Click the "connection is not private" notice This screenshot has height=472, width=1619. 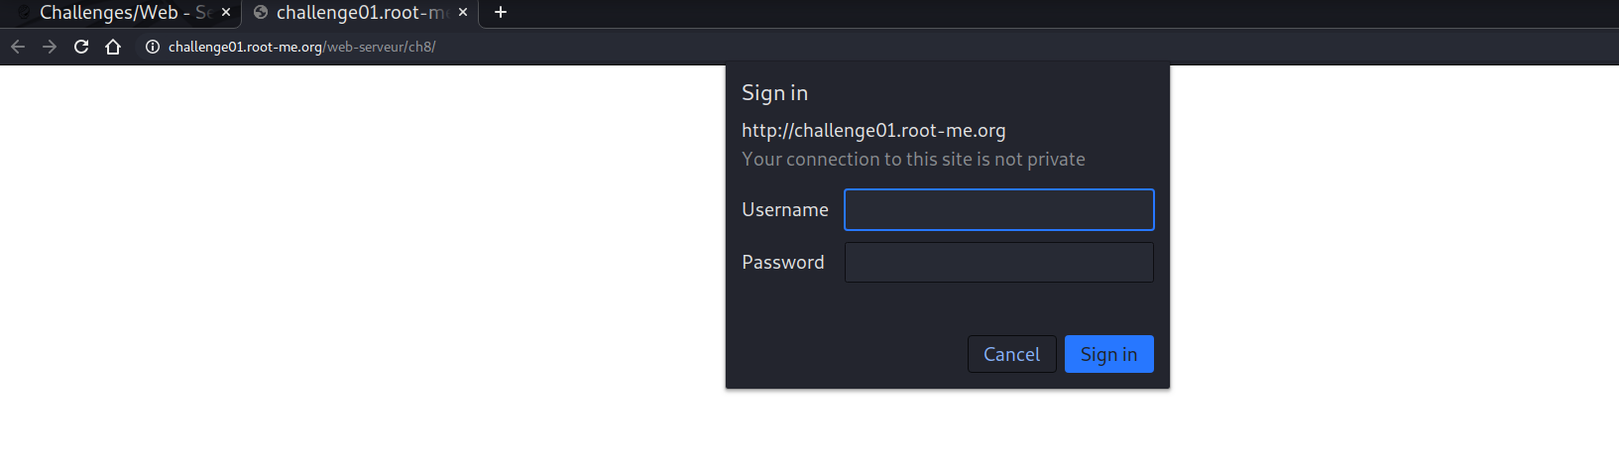click(x=913, y=159)
